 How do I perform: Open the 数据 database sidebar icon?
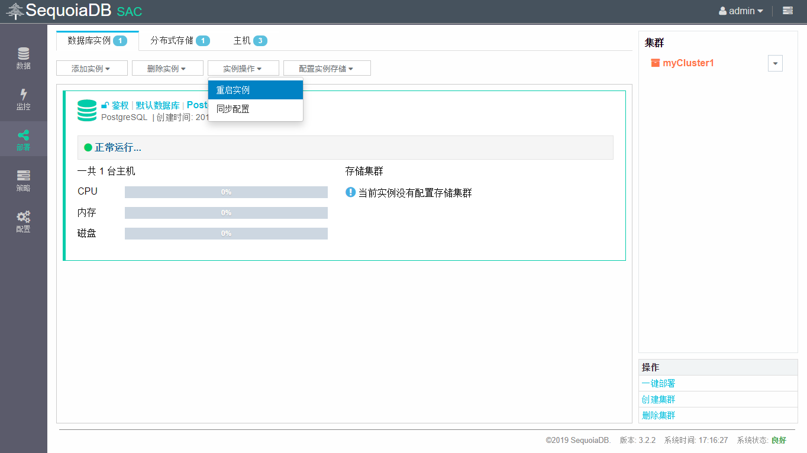pyautogui.click(x=23, y=58)
